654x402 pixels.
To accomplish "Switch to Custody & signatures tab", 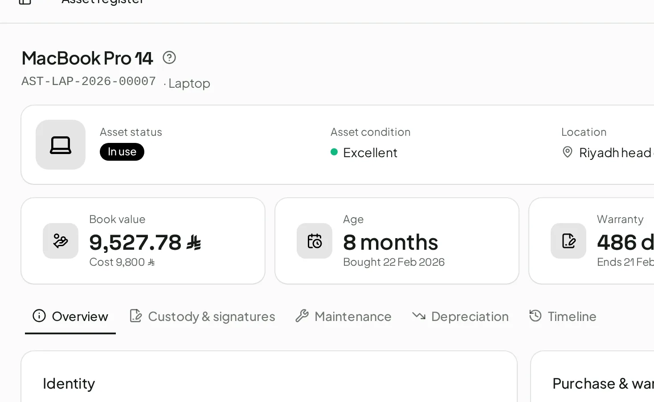I will [x=202, y=317].
